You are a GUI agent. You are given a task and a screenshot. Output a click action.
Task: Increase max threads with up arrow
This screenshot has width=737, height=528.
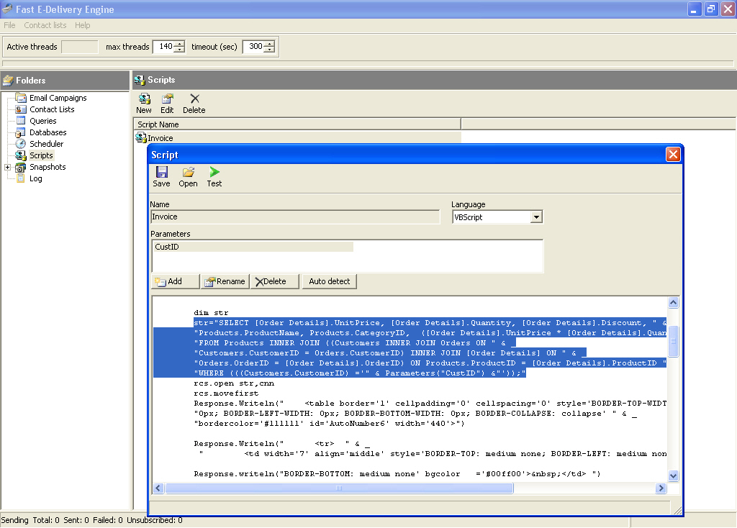[179, 44]
